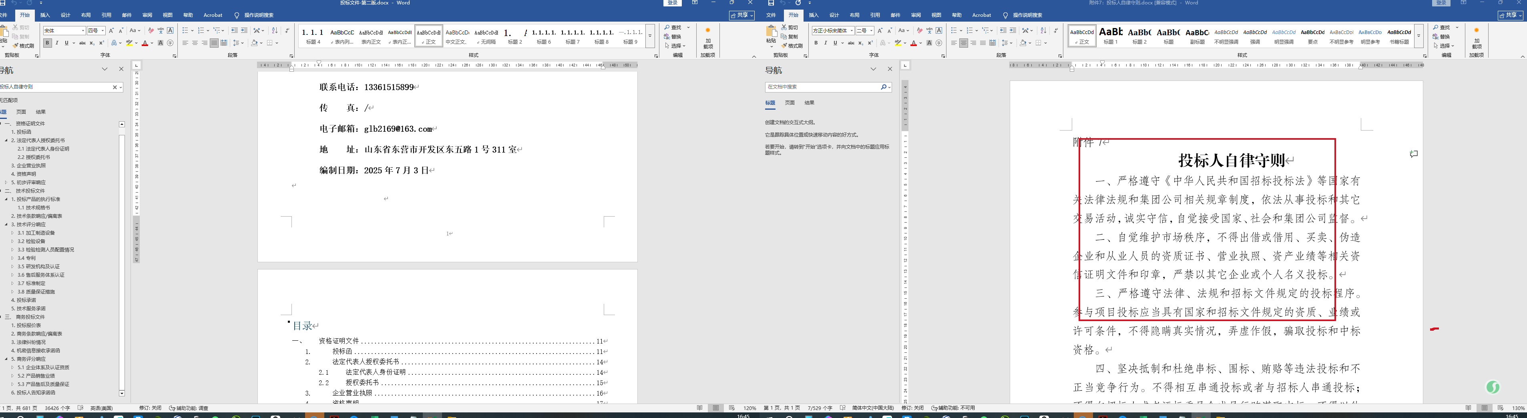This screenshot has width=1527, height=418.
Task: Click shrink font icon in left window
Action: (x=121, y=30)
